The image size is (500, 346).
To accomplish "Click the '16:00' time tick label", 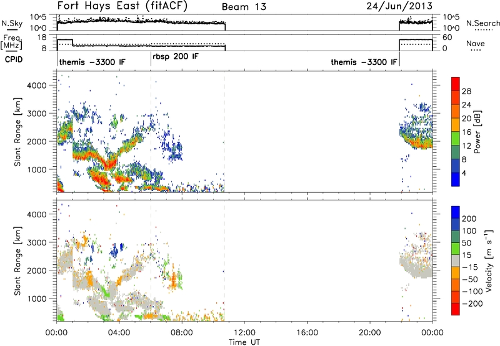I will [x=307, y=333].
